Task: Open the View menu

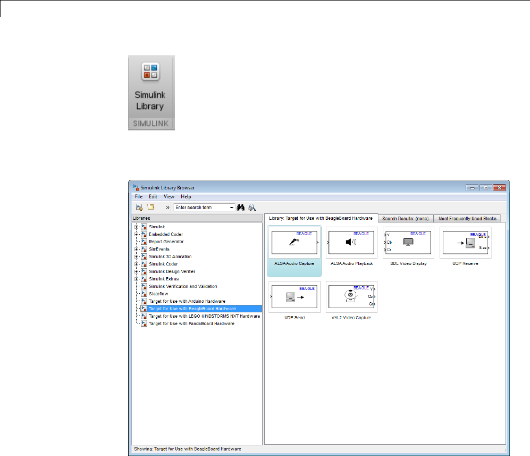Action: 169,196
